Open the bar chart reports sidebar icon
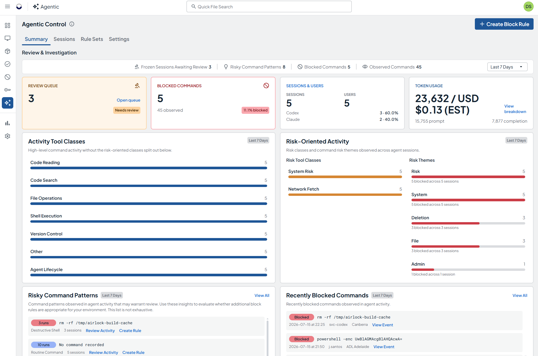 click(x=8, y=123)
